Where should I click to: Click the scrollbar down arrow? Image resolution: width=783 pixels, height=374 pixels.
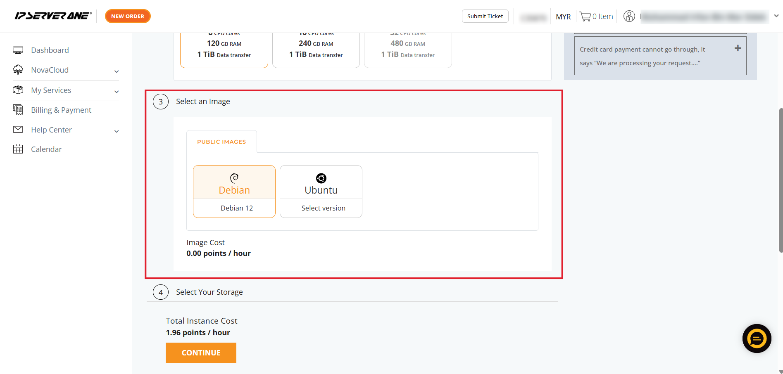(x=780, y=371)
